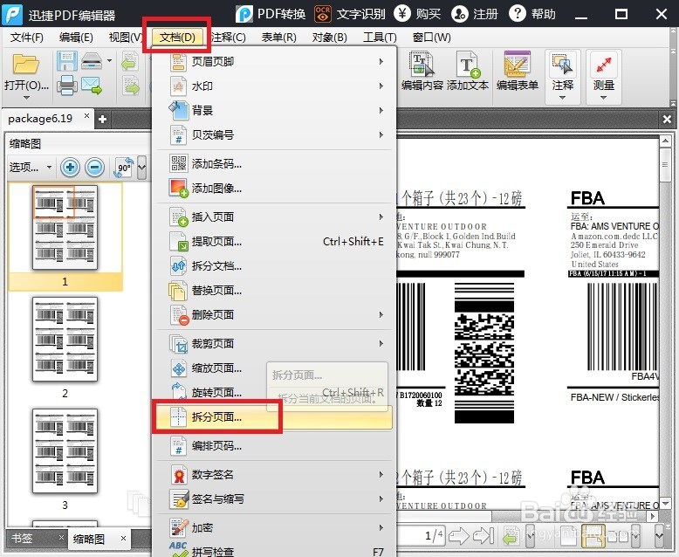This screenshot has width=679, height=557.
Task: Go to last page arrow
Action: (x=484, y=536)
